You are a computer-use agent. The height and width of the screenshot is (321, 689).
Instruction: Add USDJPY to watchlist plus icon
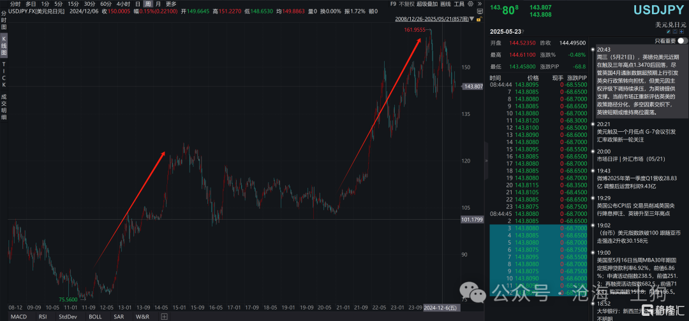tap(681, 32)
